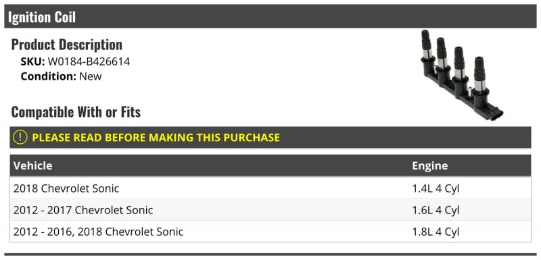541x260 pixels.
Task: Click the Ignition Coil header bar
Action: (x=270, y=16)
